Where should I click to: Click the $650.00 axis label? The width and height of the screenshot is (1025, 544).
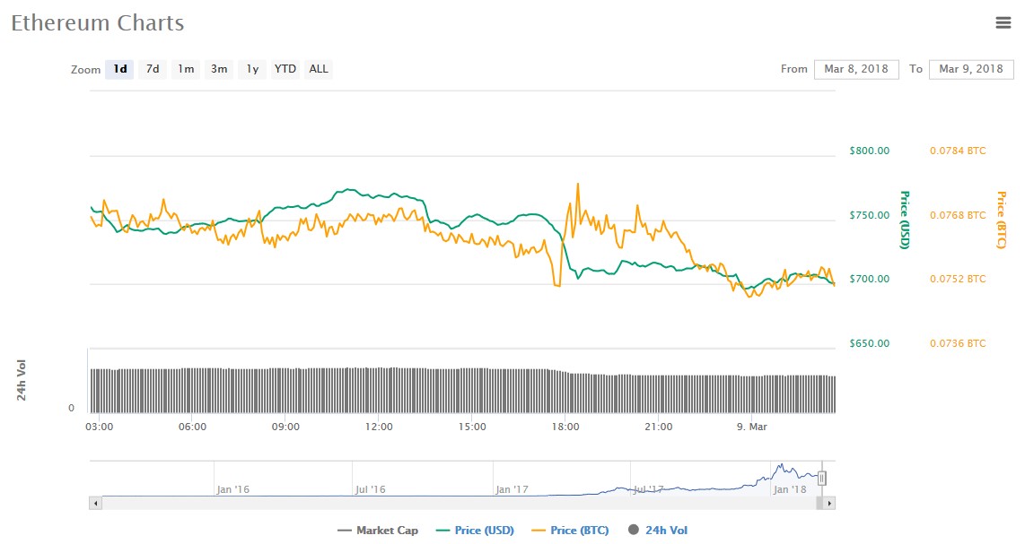870,343
